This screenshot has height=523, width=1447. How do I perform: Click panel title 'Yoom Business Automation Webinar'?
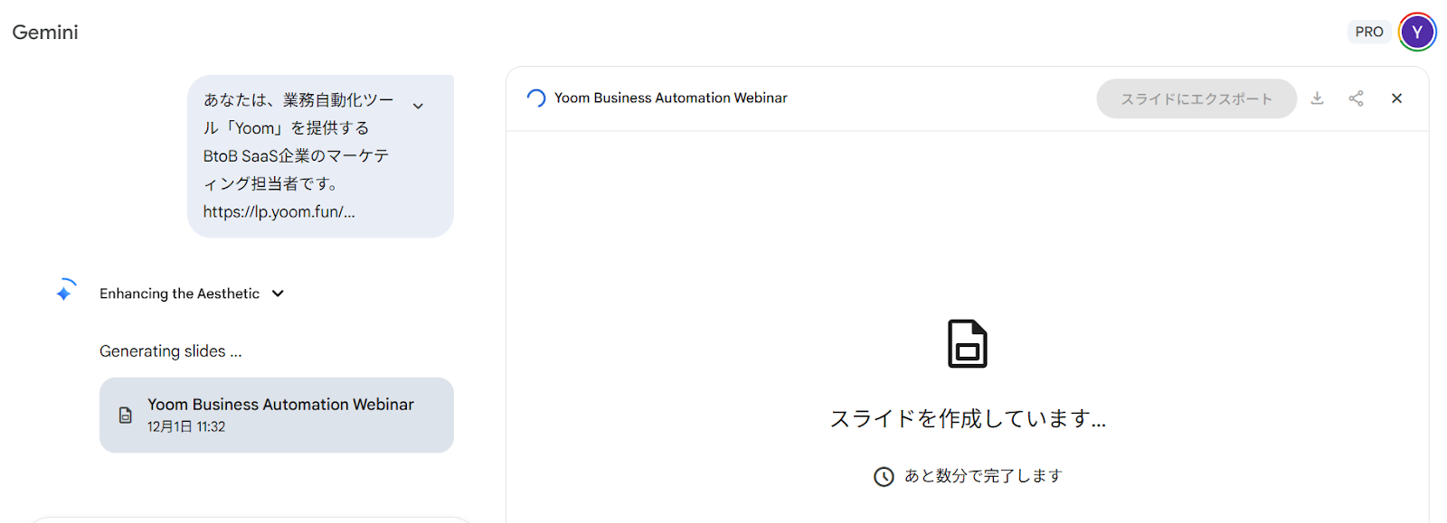point(670,98)
